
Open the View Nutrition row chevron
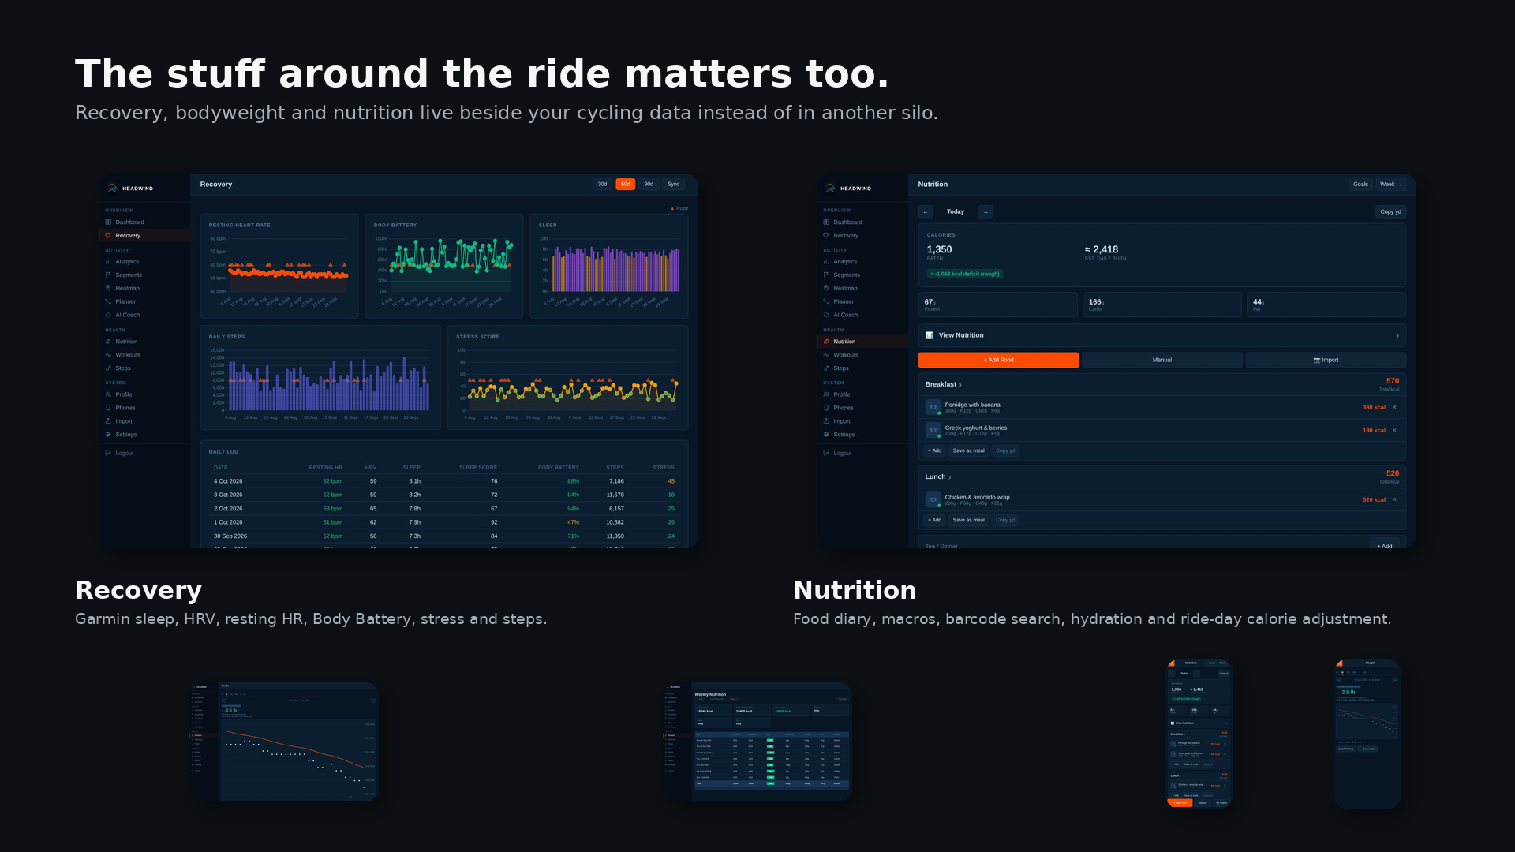click(x=1397, y=336)
